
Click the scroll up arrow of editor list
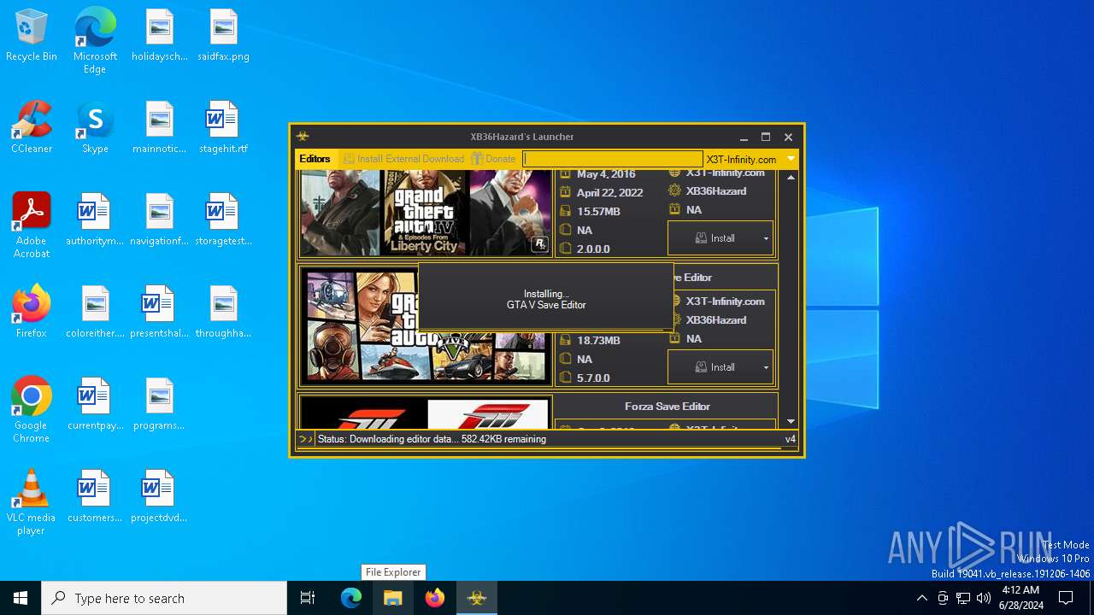point(791,178)
